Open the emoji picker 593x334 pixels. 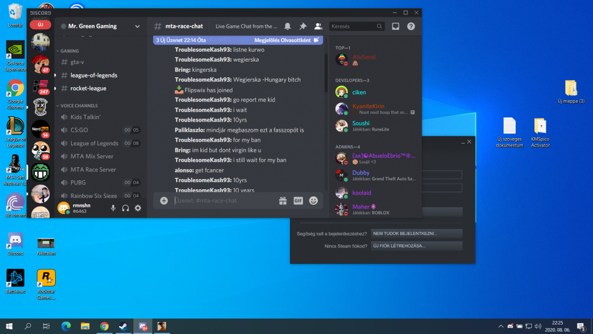313,201
